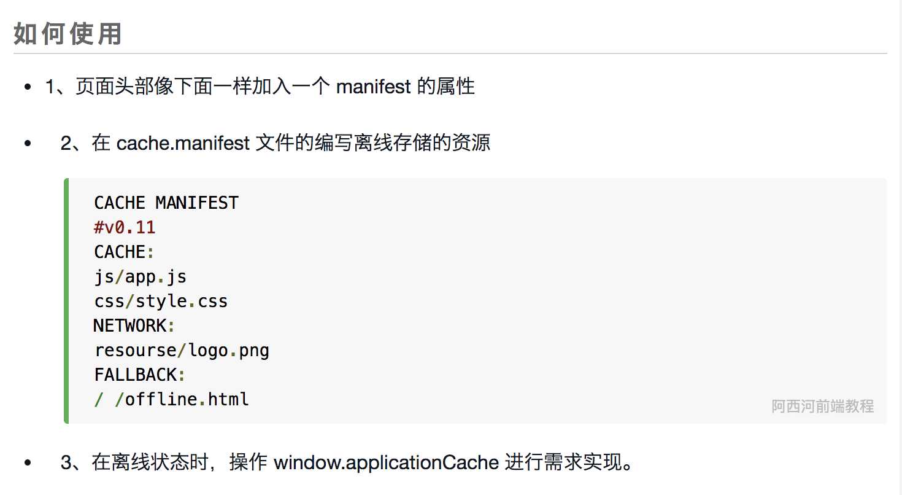Click the bullet dot before step two
Screen dimensions: 902x495
click(x=28, y=144)
